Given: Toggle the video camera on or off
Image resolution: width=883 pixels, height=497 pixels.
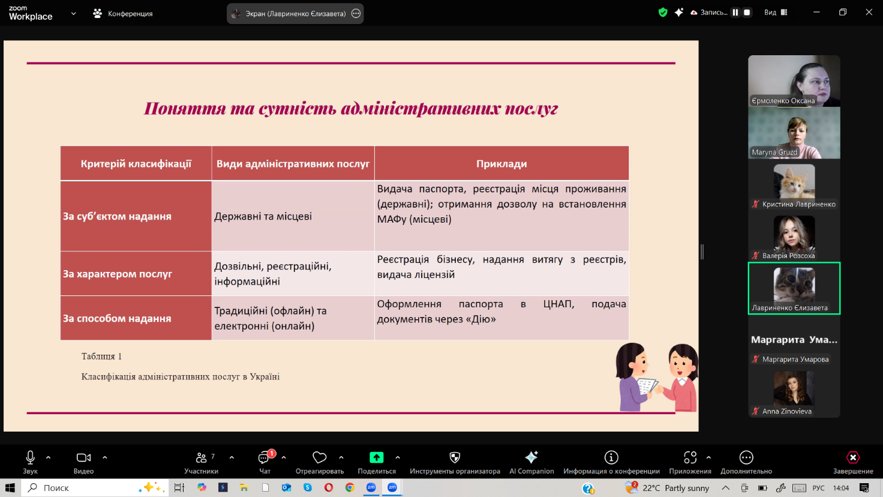Looking at the screenshot, I should pyautogui.click(x=83, y=458).
